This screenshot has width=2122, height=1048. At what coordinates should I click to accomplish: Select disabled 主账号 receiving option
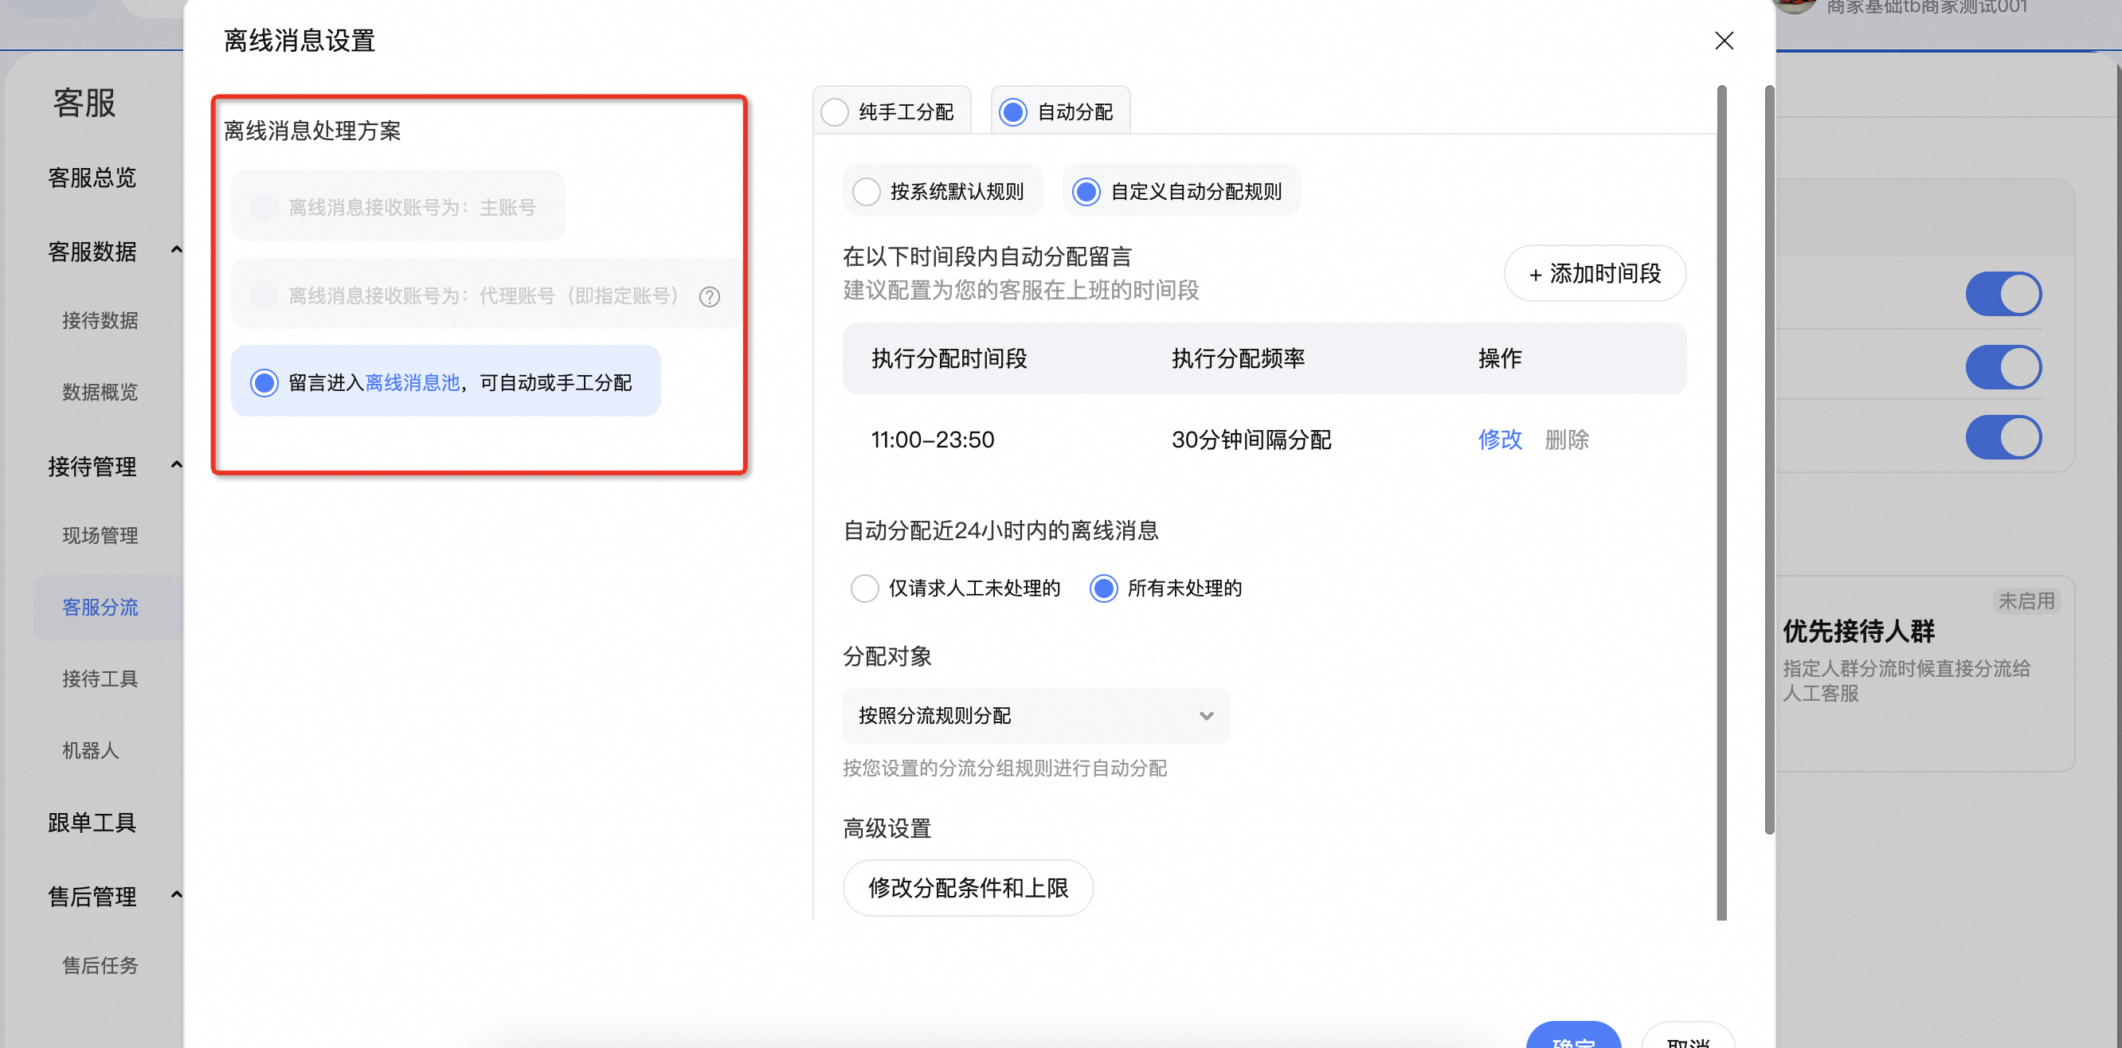click(398, 205)
